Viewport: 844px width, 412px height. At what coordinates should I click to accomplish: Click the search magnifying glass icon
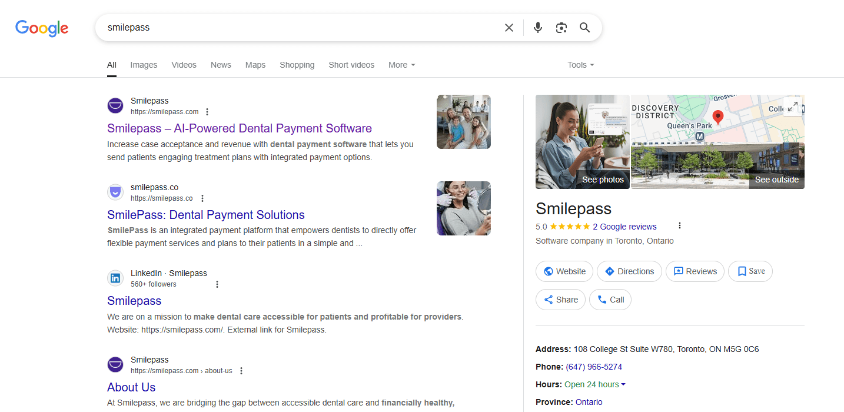(584, 27)
